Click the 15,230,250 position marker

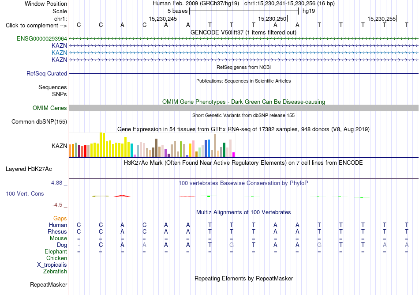(x=273, y=19)
